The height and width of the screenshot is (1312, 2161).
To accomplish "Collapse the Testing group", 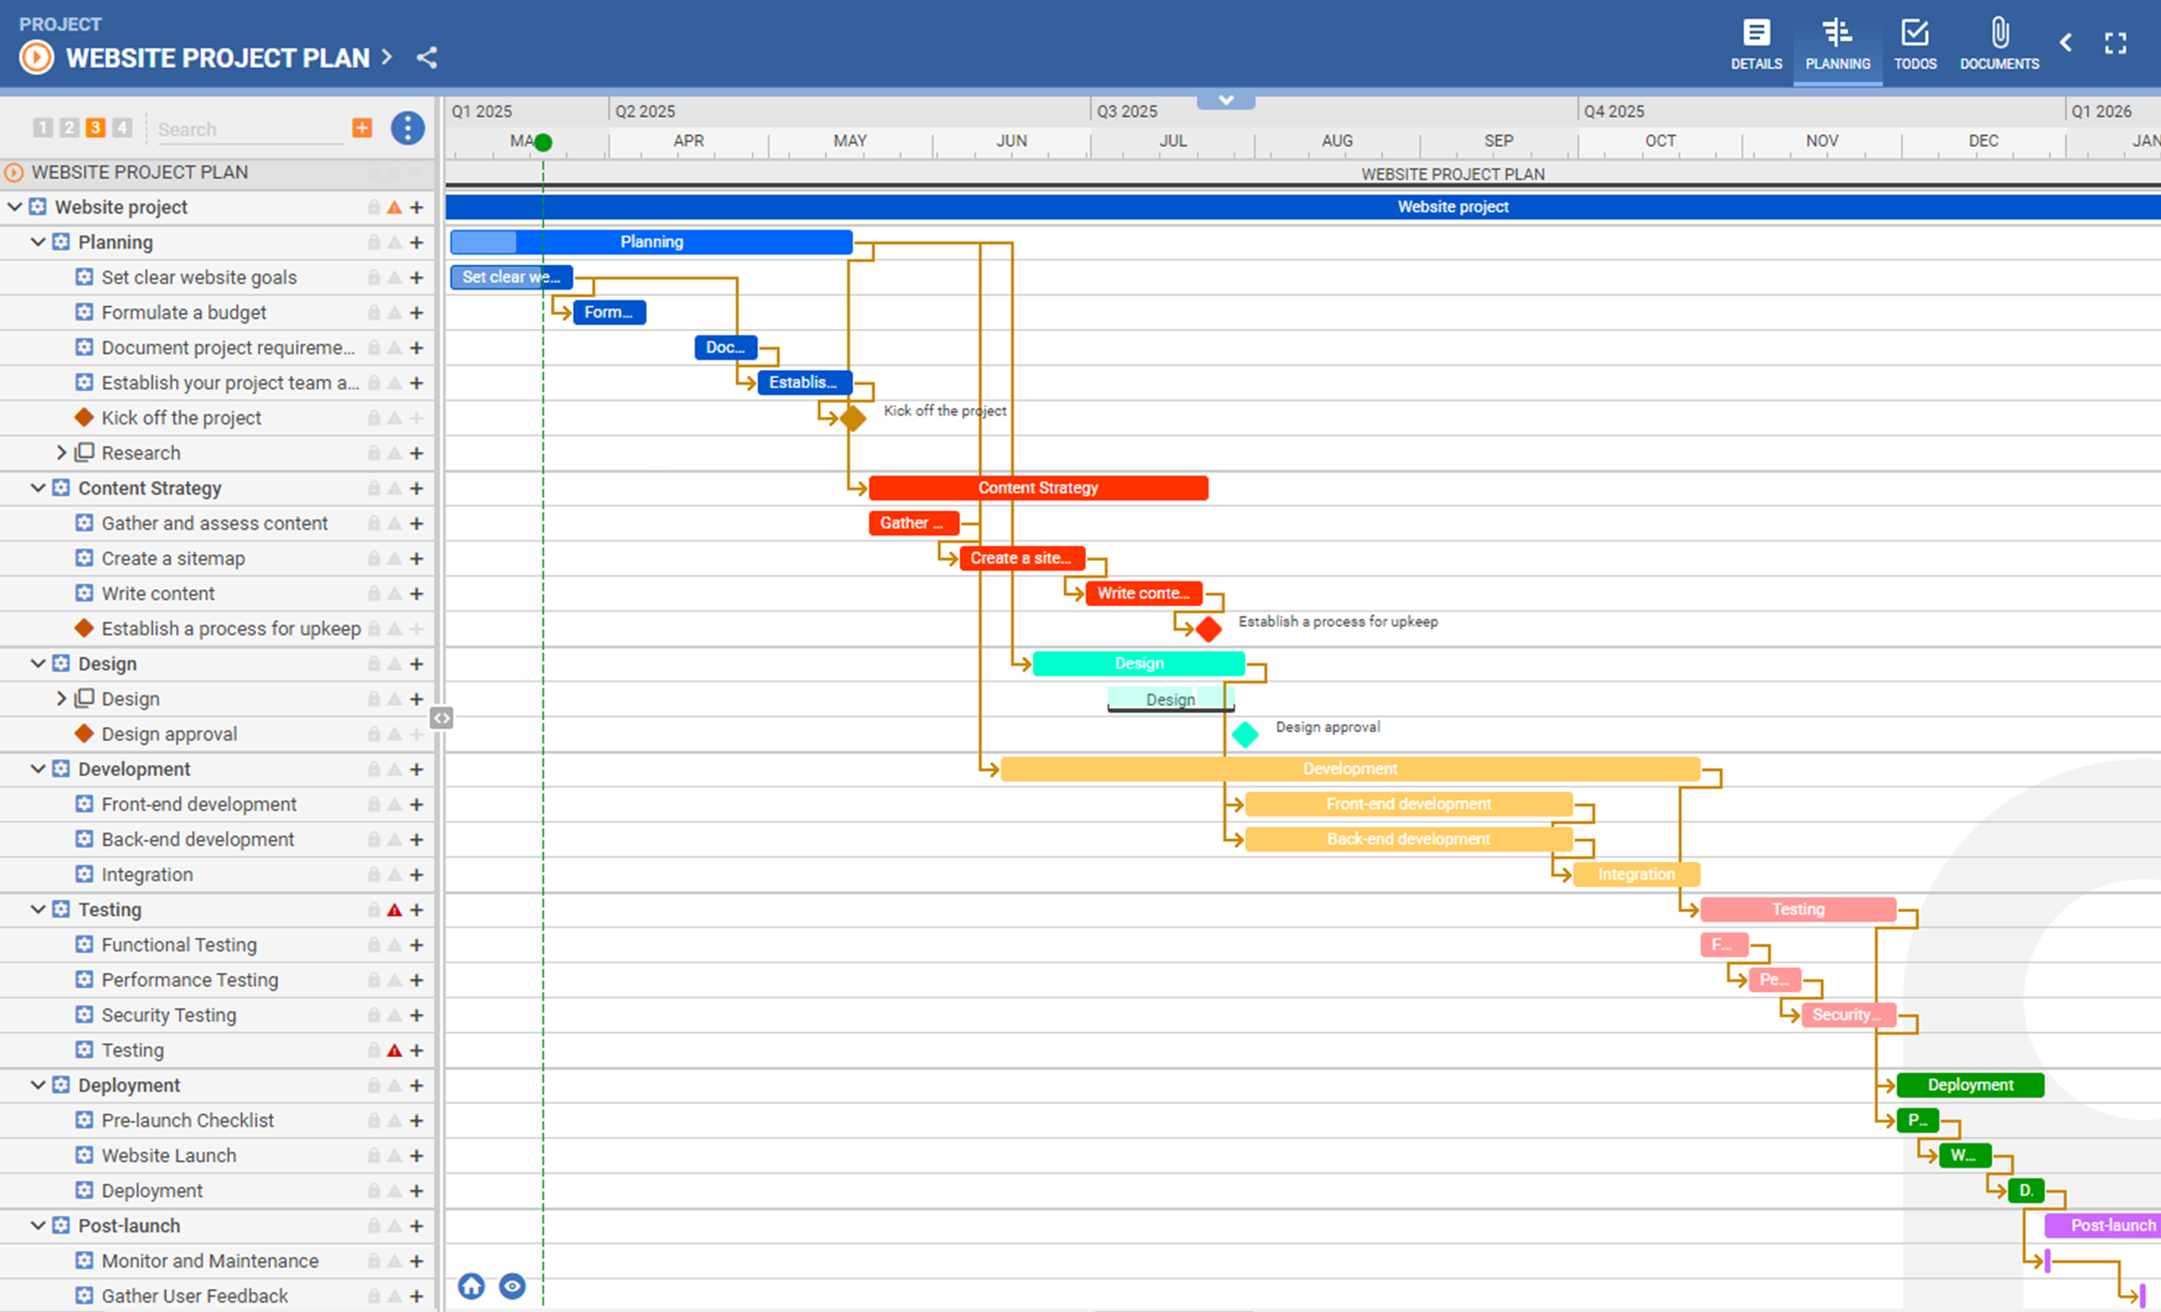I will (38, 909).
